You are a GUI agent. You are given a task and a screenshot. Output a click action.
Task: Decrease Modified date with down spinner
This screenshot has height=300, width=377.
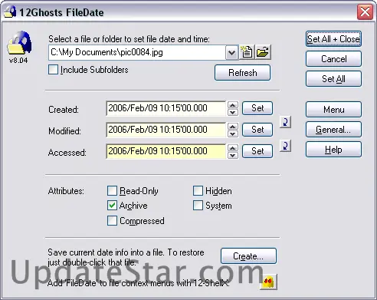pyautogui.click(x=233, y=134)
